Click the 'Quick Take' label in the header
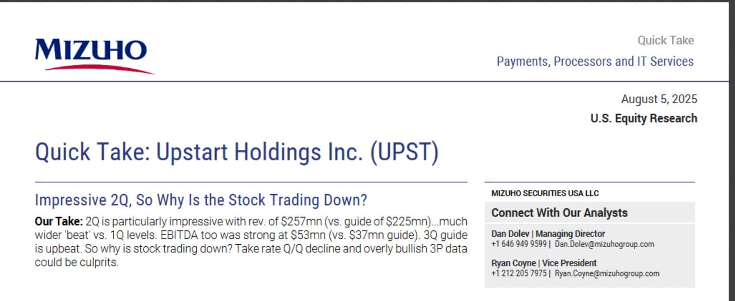Image resolution: width=735 pixels, height=301 pixels. pyautogui.click(x=665, y=41)
